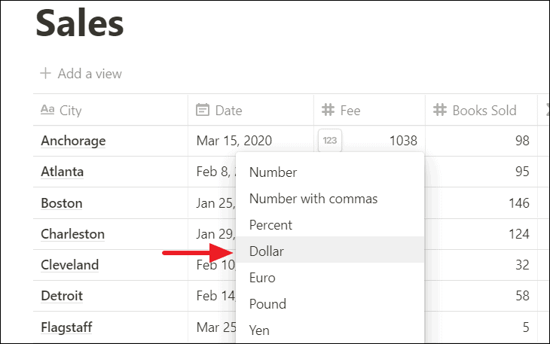Click the calendar icon in Date header
The width and height of the screenshot is (550, 344).
(203, 110)
